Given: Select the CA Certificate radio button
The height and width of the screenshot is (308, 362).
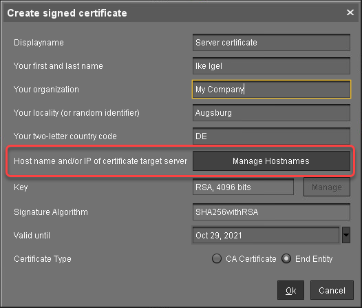Looking at the screenshot, I should pyautogui.click(x=217, y=258).
